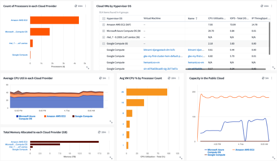This screenshot has height=161, width=277.
Task: Click the Amazon AWS EC2 processors bar
Action: [x=54, y=20]
